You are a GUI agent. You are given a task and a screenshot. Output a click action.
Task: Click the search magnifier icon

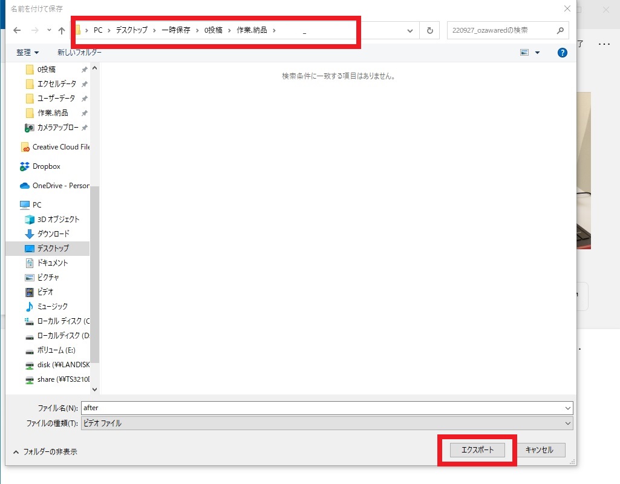[560, 30]
